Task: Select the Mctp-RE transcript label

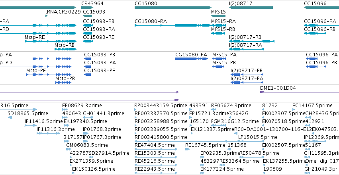Action: 35,37
